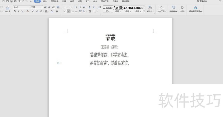Click the Line Spacing icon
This screenshot has width=223, height=117.
[84, 11]
